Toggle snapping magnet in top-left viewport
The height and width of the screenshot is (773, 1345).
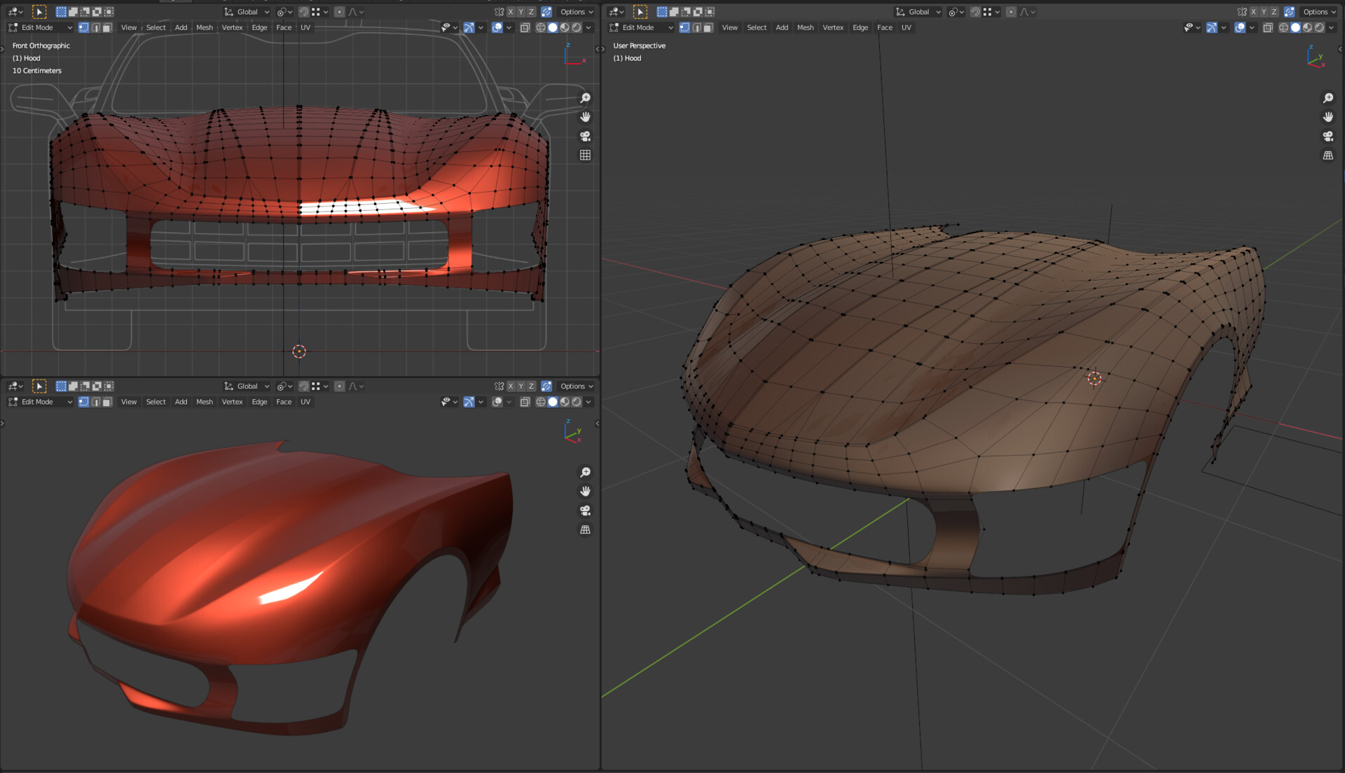(x=303, y=12)
